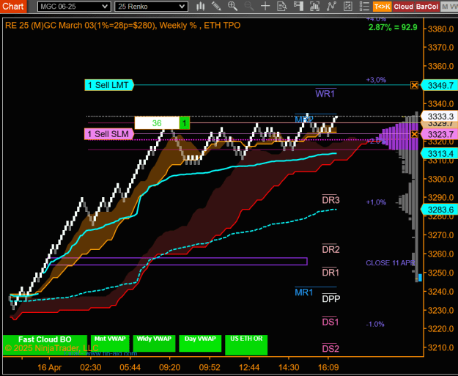
Task: Select the Chart tab
Action: [x=13, y=6]
